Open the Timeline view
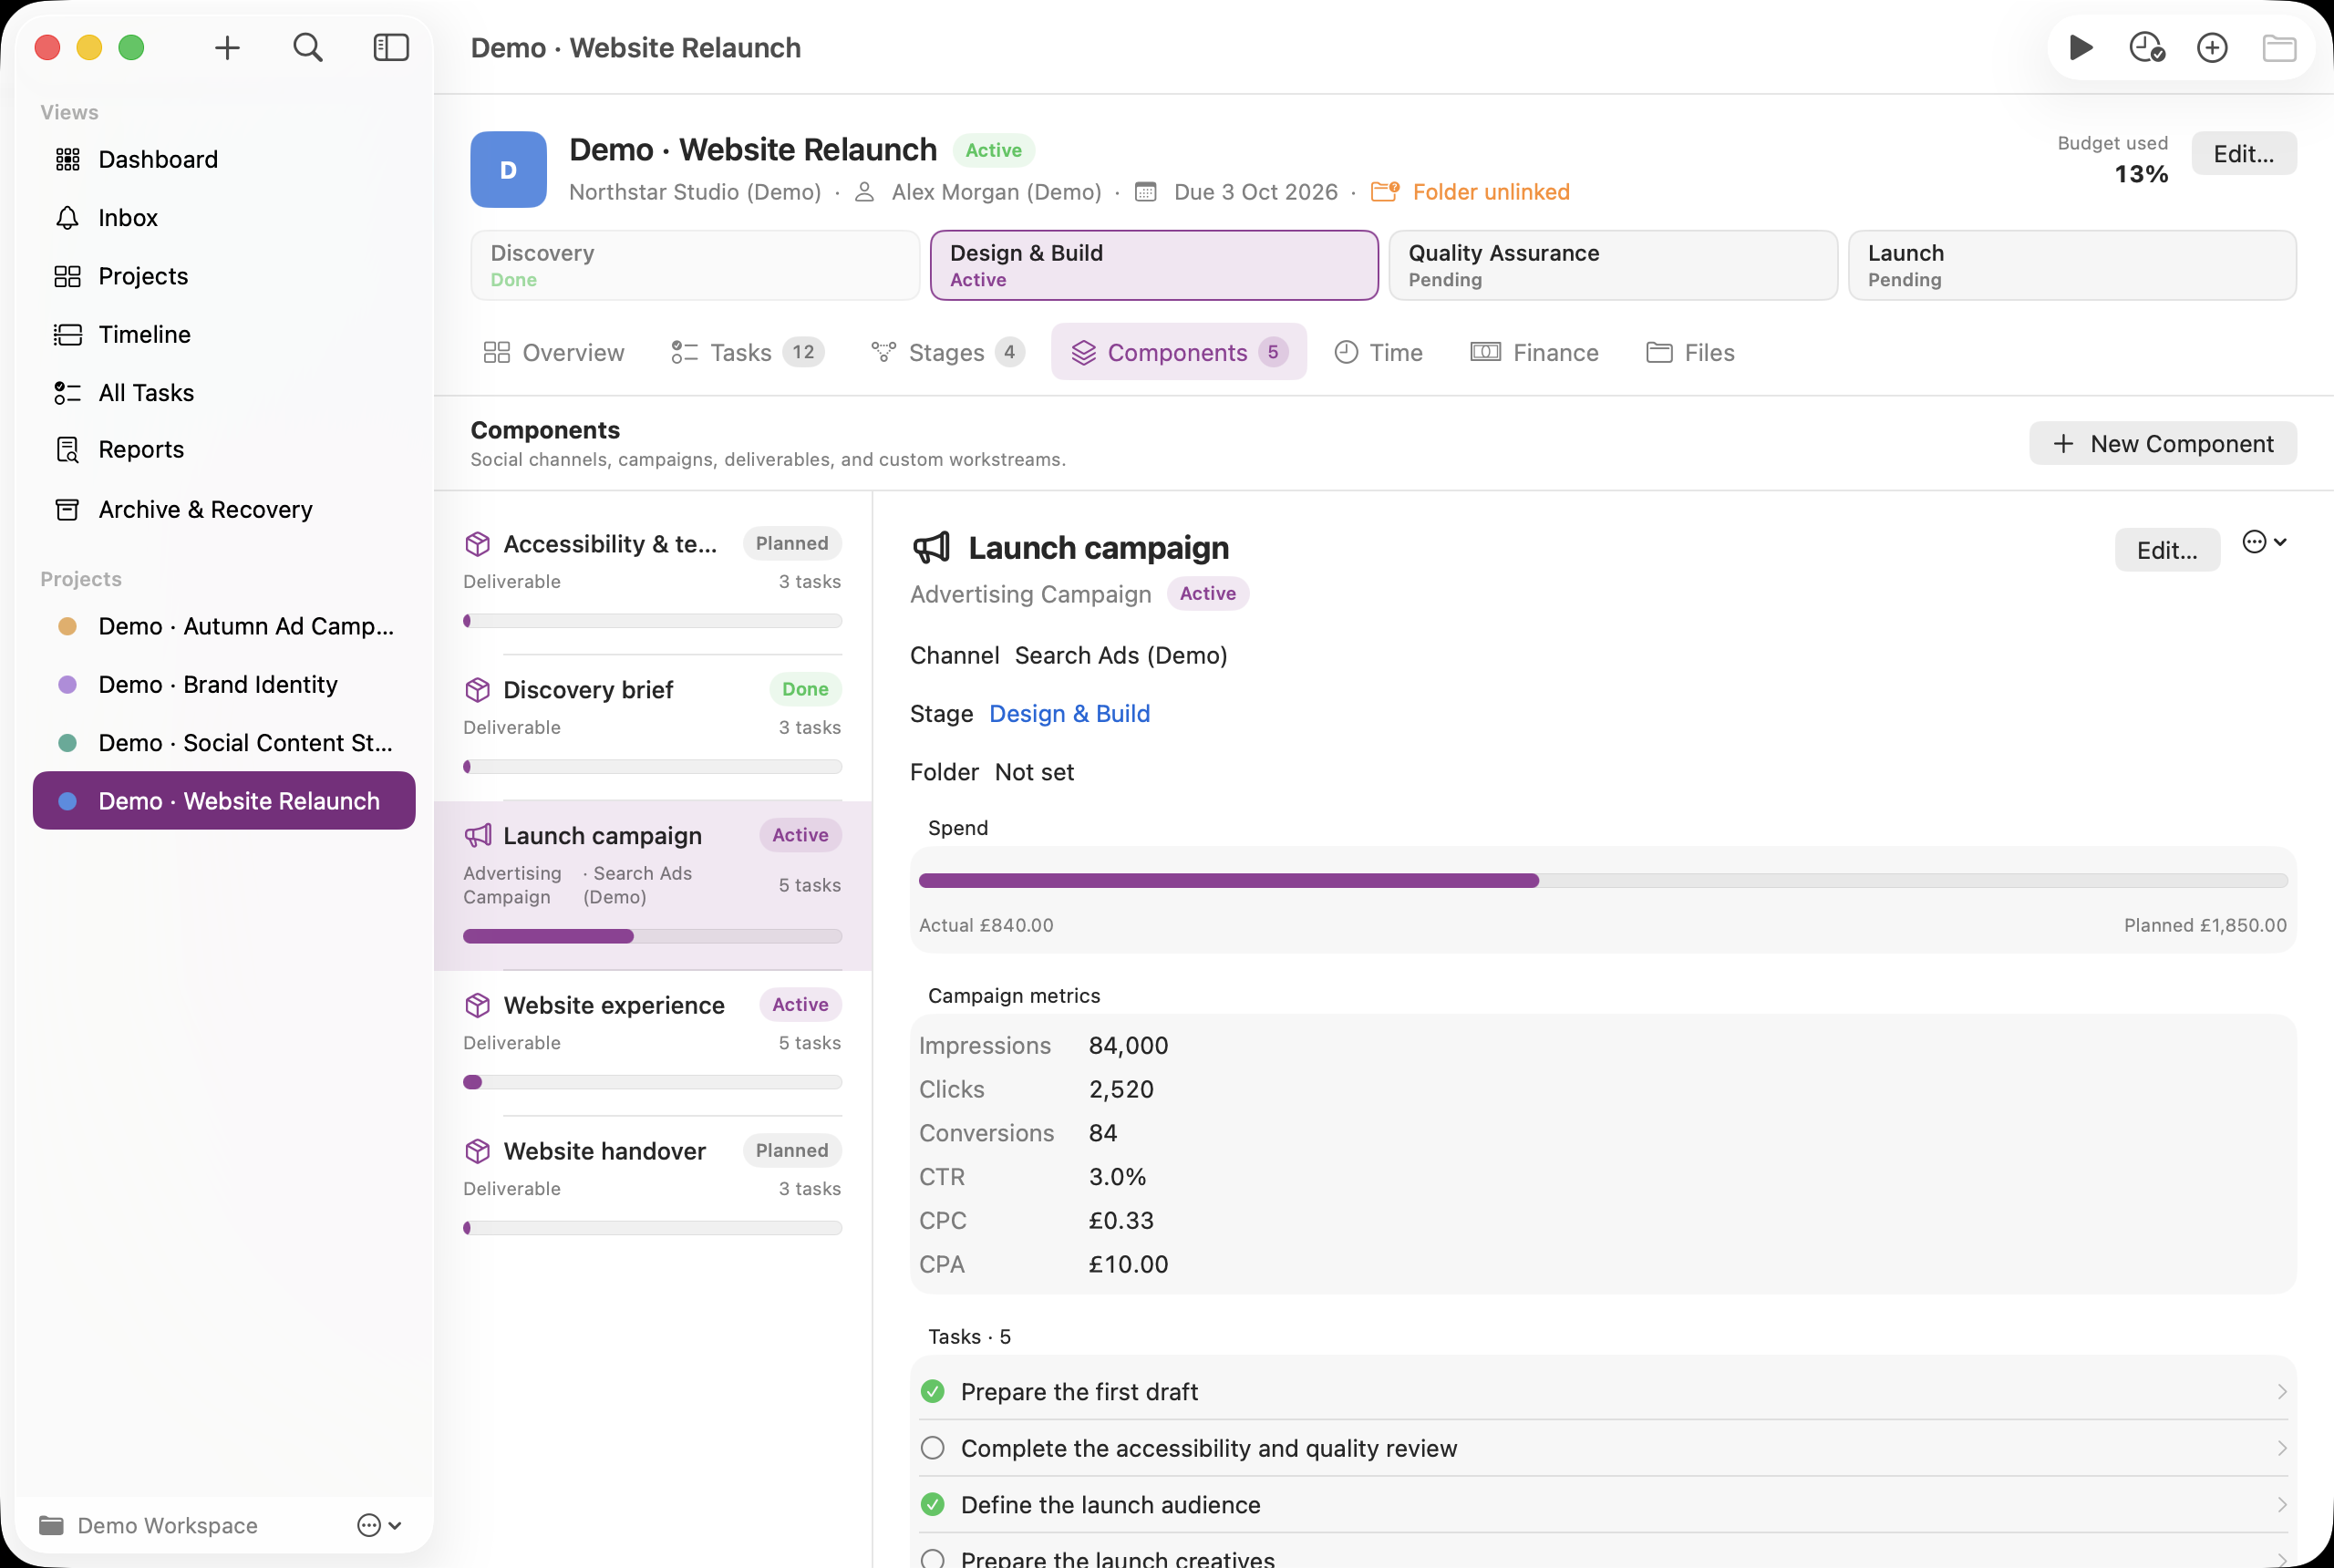Viewport: 2334px width, 1568px height. point(224,334)
